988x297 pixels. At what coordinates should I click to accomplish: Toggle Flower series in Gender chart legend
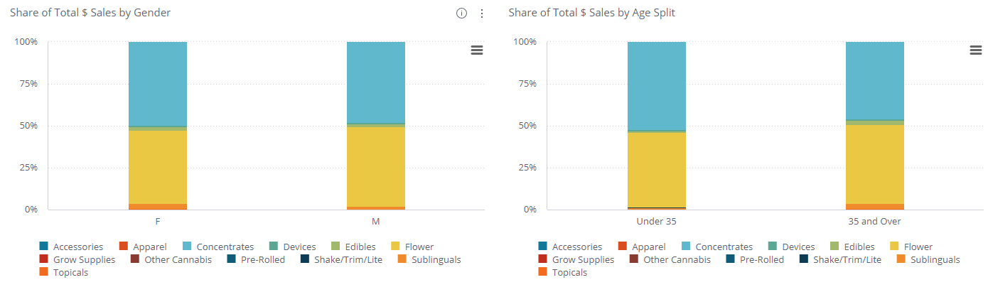pos(419,247)
